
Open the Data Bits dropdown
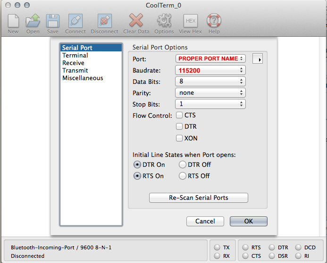(210, 82)
